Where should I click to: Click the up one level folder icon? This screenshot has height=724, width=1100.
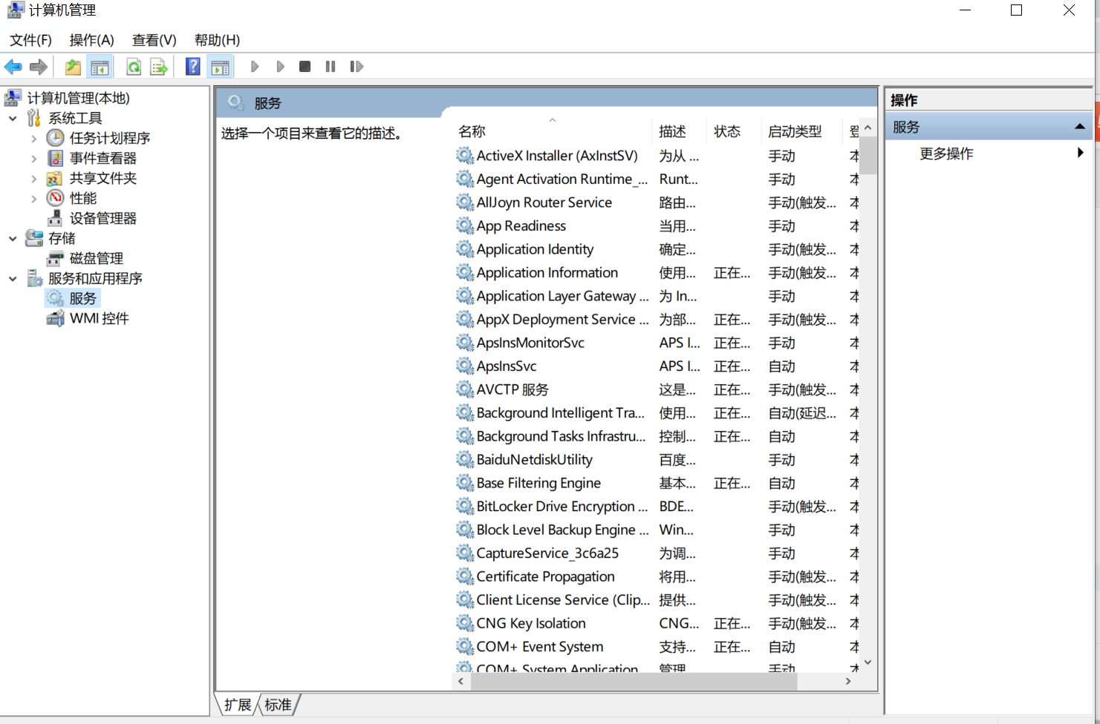(73, 67)
